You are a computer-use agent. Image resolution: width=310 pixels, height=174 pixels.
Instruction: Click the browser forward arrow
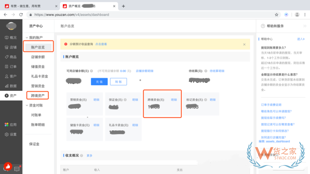[x=13, y=15]
